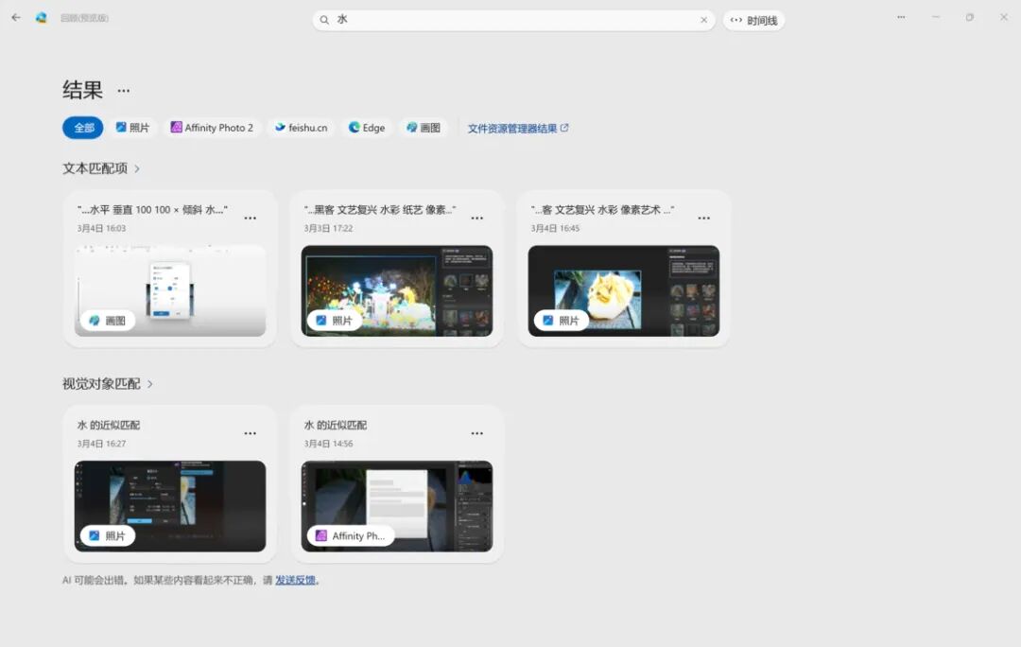The height and width of the screenshot is (647, 1021).
Task: Open the 16:27 照片 snapshot thumbnail
Action: (170, 506)
